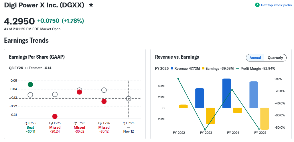The image size is (294, 142).
Task: Switch chart to Annual view
Action: (x=255, y=58)
